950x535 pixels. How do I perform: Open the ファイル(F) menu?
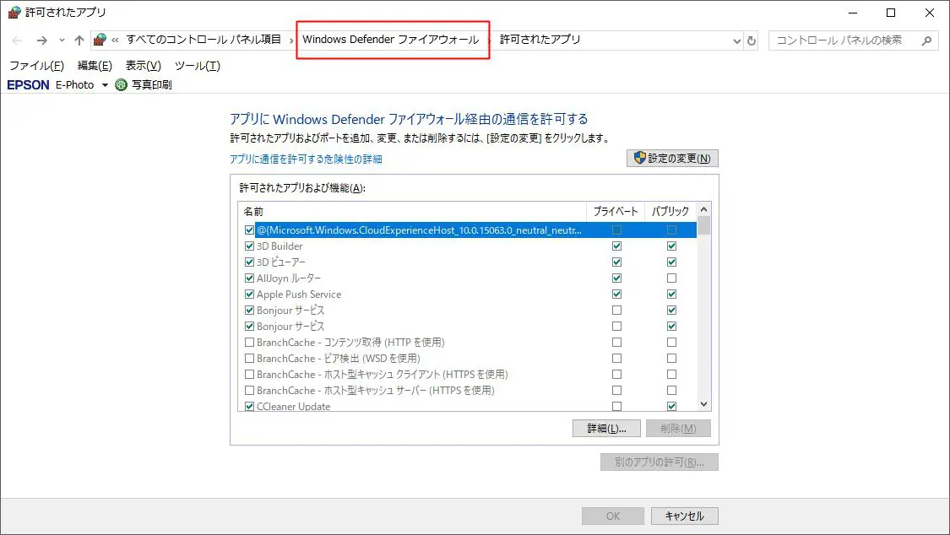(x=36, y=66)
